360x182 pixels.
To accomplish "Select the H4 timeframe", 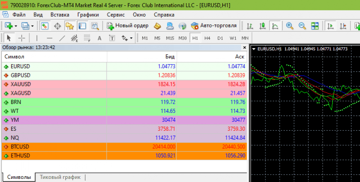I will coord(207,38).
